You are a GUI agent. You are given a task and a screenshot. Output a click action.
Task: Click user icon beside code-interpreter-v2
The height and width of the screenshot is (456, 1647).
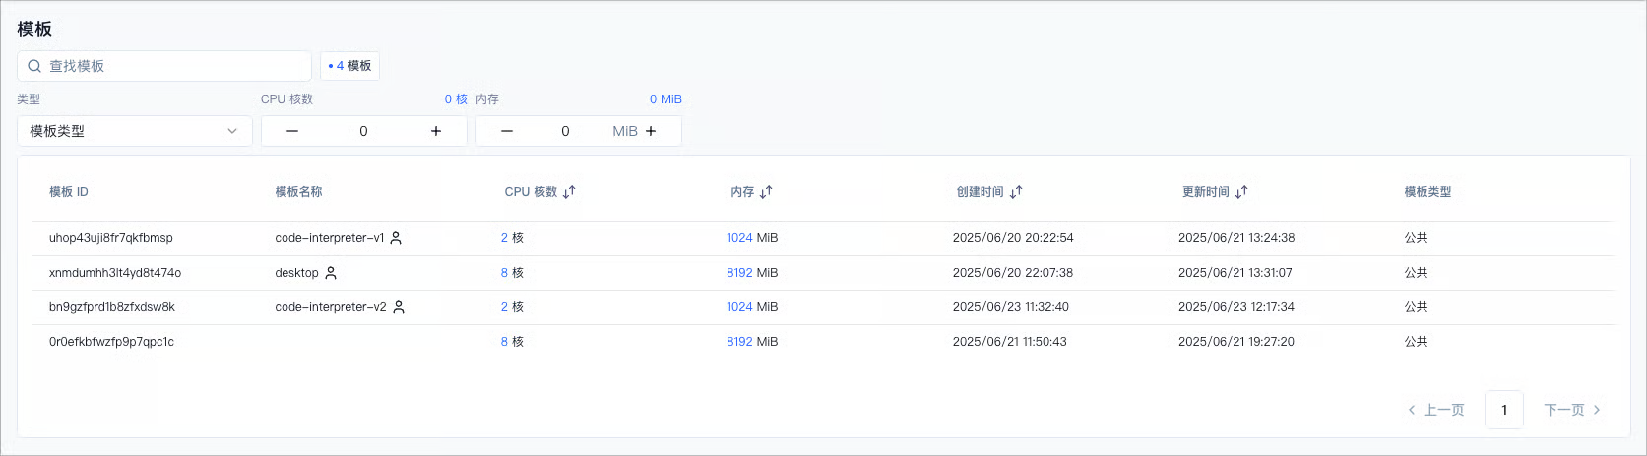pos(399,307)
